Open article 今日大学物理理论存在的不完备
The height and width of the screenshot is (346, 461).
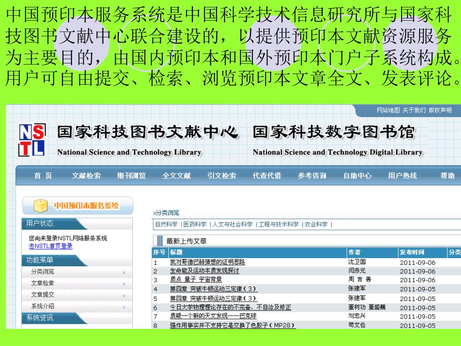pyautogui.click(x=230, y=307)
